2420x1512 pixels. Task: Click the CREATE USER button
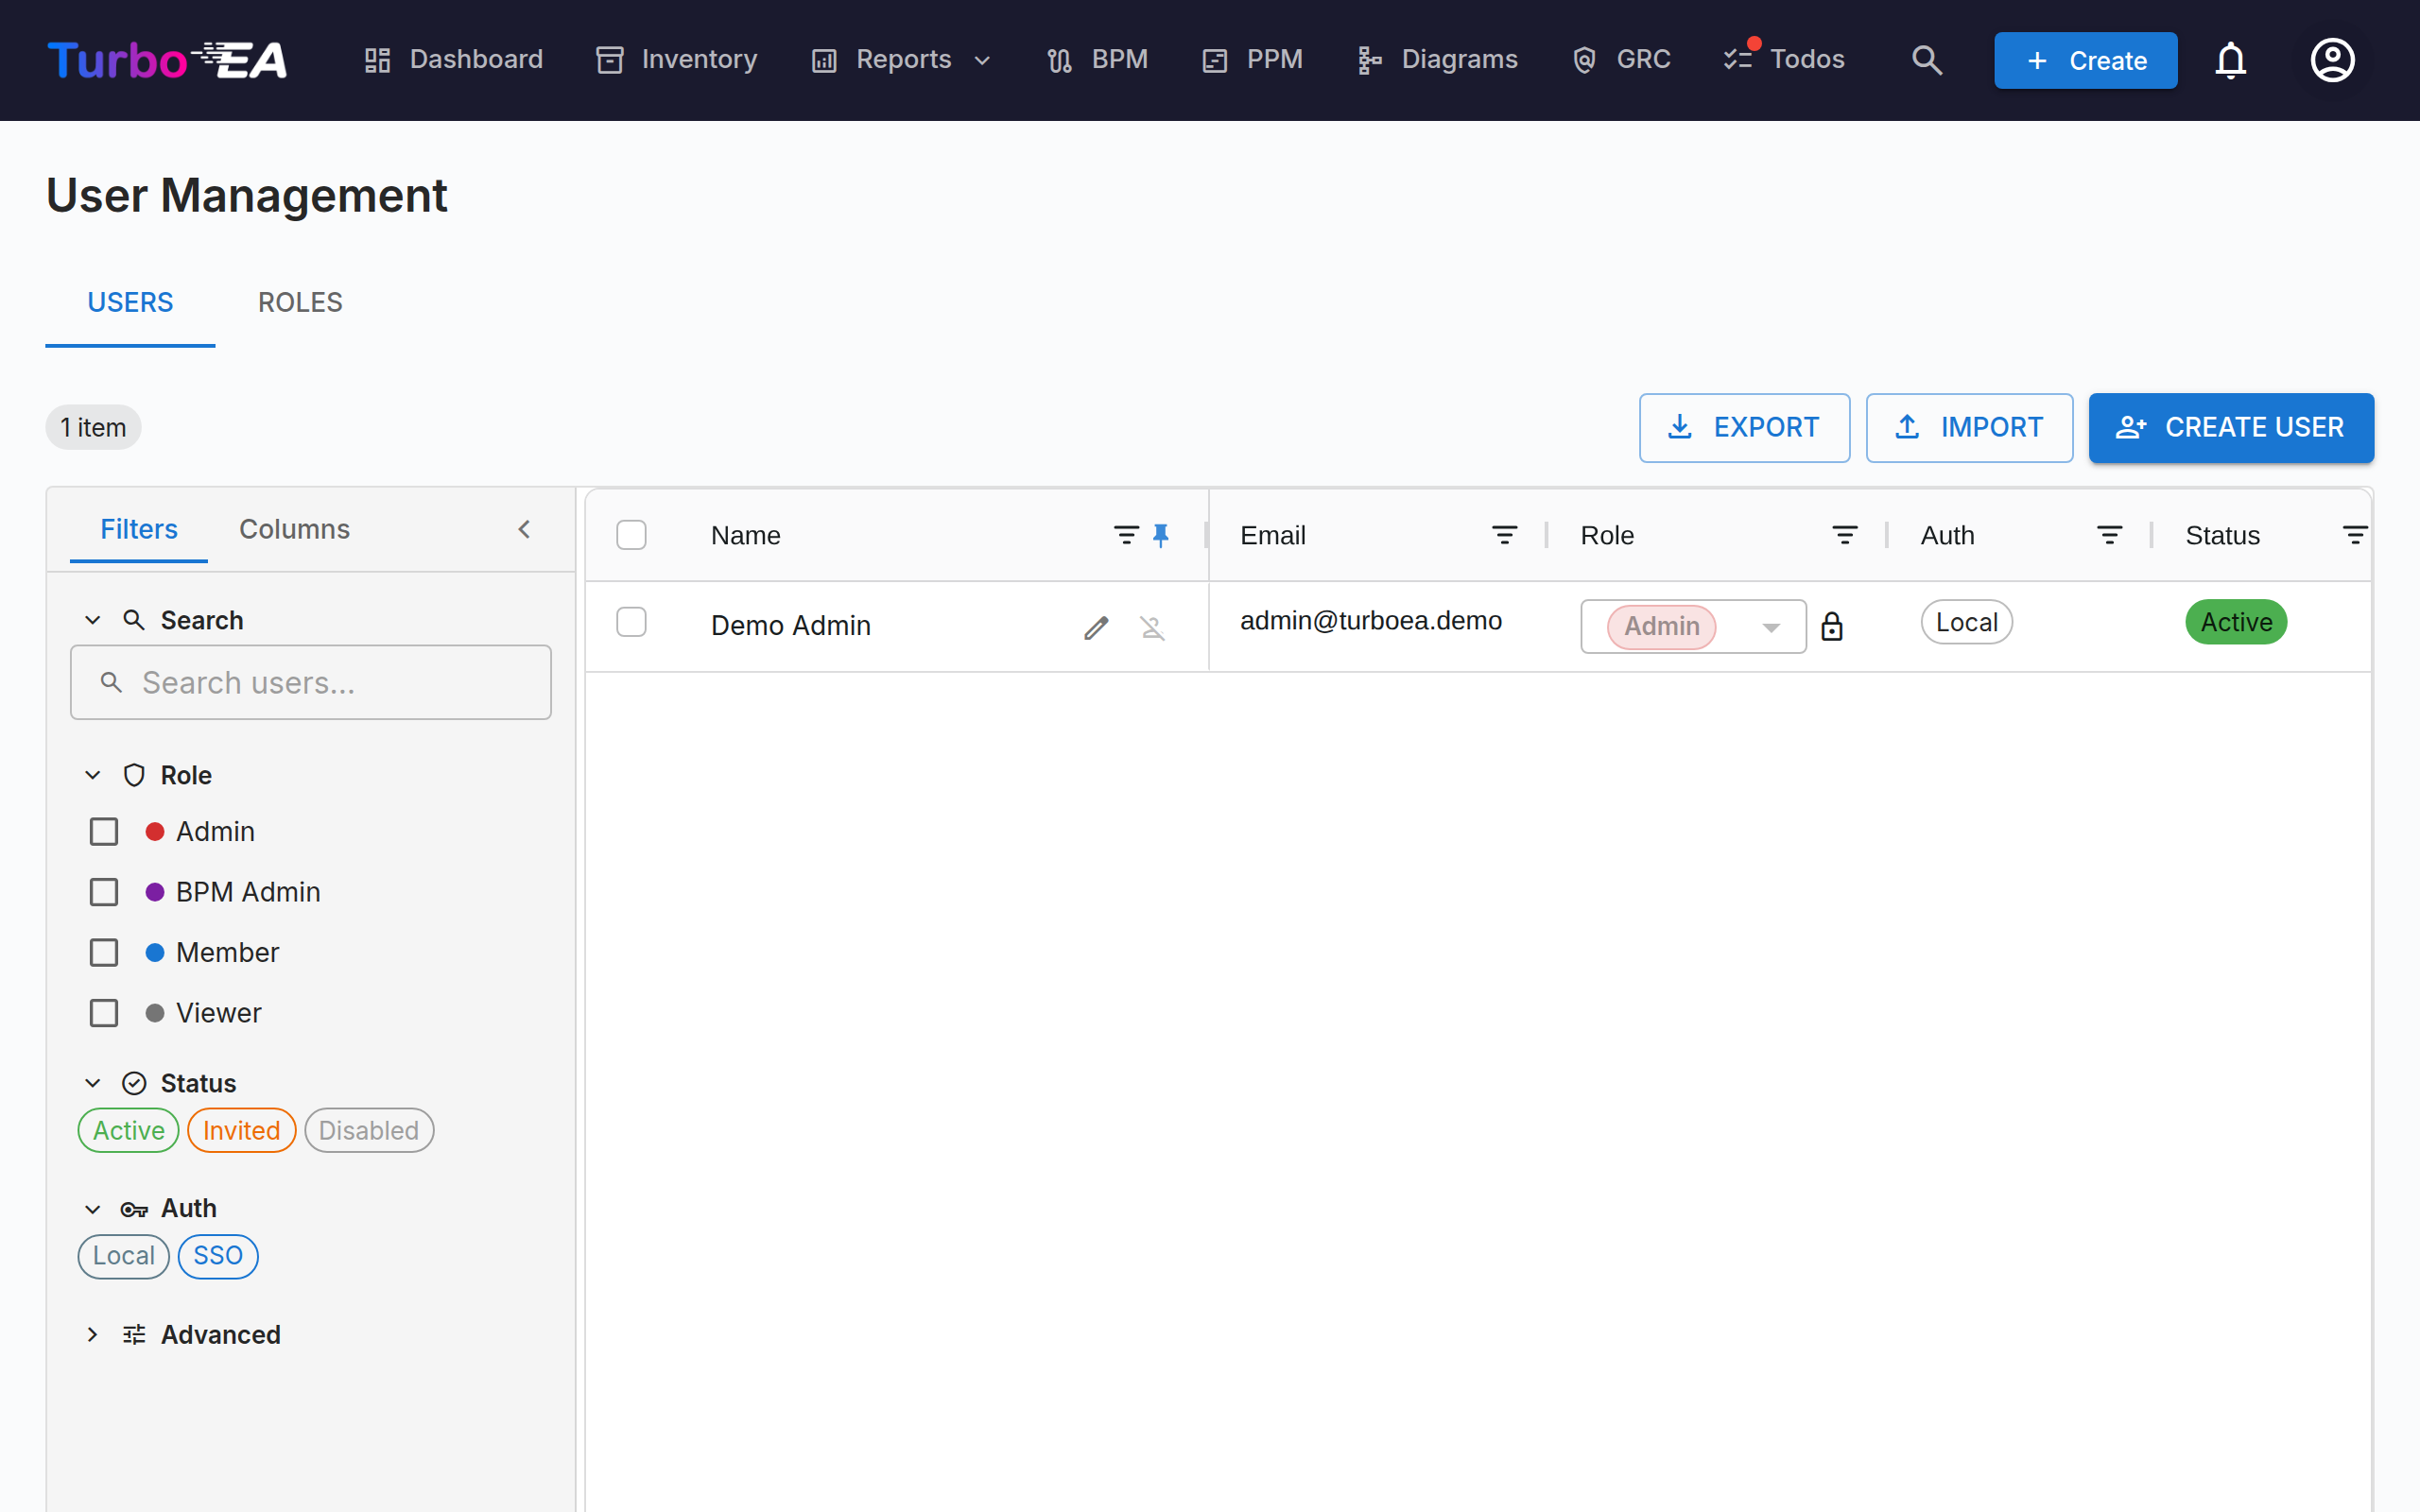point(2230,427)
